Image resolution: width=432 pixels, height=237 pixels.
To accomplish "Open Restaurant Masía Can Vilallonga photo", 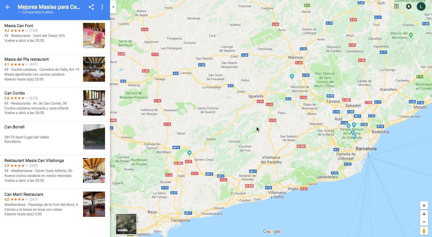I will (x=94, y=170).
